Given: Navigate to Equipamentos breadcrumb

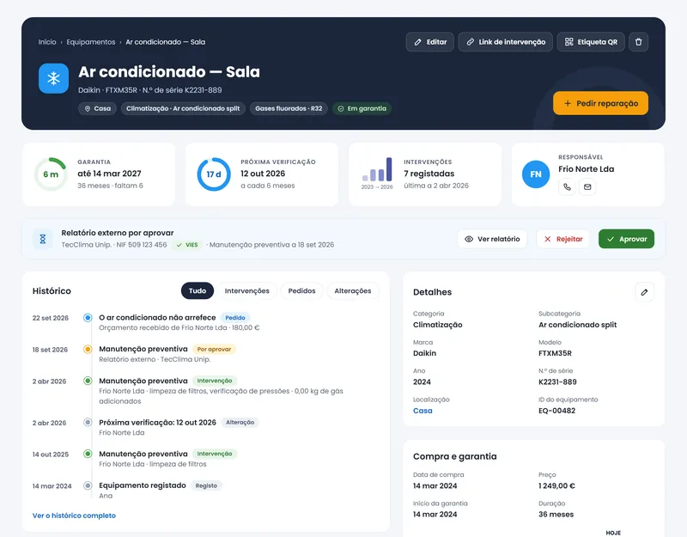Looking at the screenshot, I should [x=91, y=42].
